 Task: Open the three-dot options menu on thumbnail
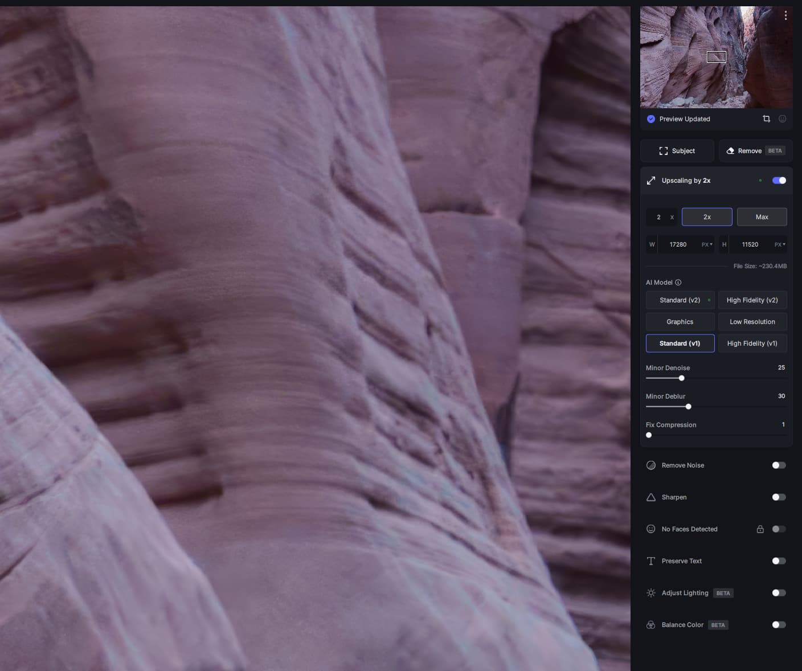coord(785,15)
